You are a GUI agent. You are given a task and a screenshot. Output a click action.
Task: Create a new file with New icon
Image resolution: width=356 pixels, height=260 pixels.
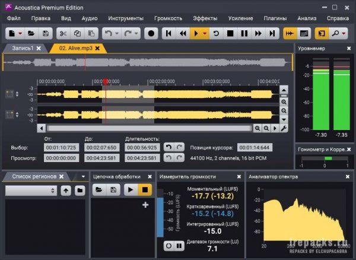[12, 34]
